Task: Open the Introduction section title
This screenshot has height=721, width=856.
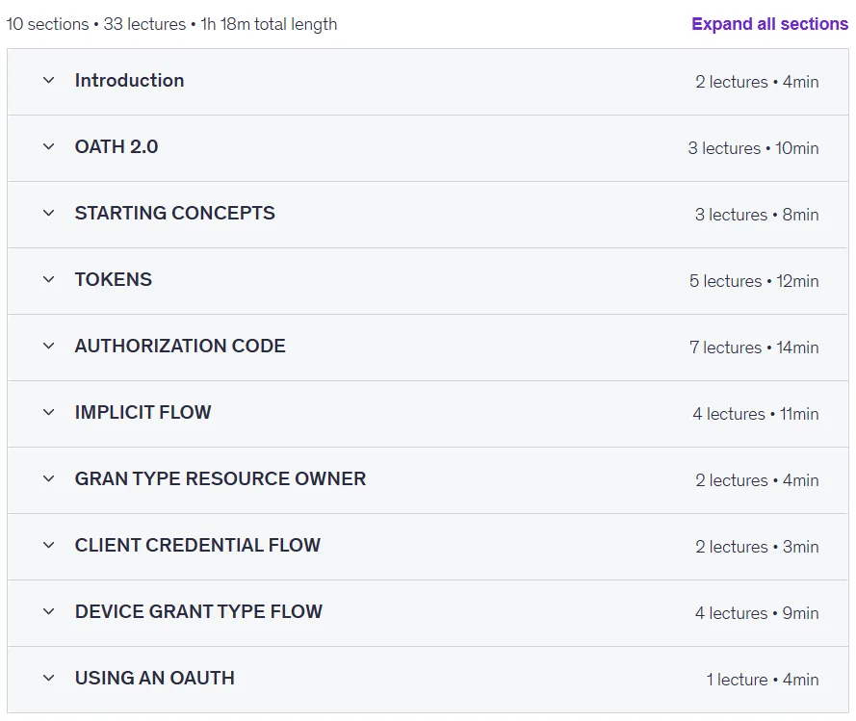Action: pyautogui.click(x=129, y=80)
